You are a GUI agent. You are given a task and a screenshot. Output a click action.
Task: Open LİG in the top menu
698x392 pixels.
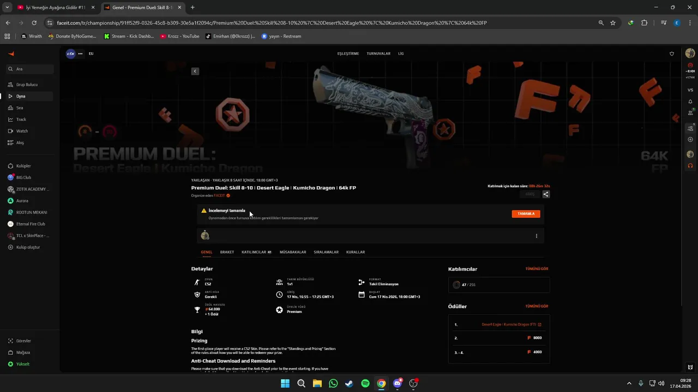(x=401, y=54)
